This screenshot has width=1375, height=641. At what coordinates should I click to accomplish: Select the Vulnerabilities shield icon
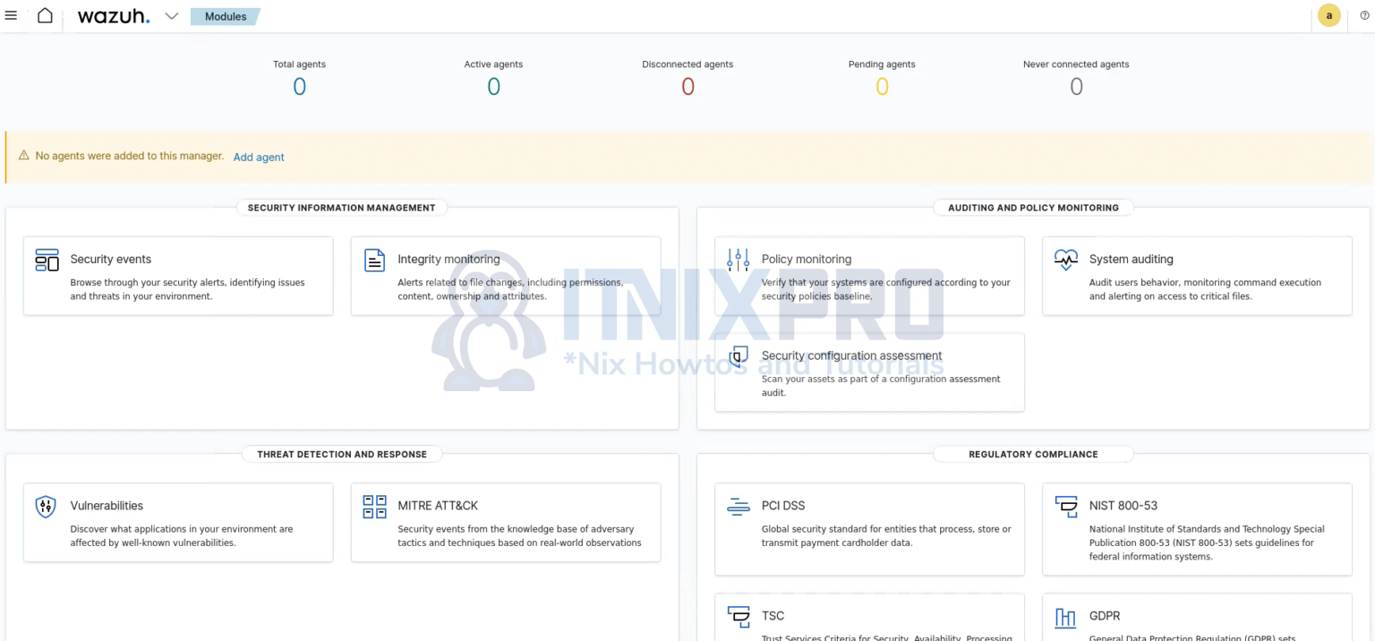[45, 506]
